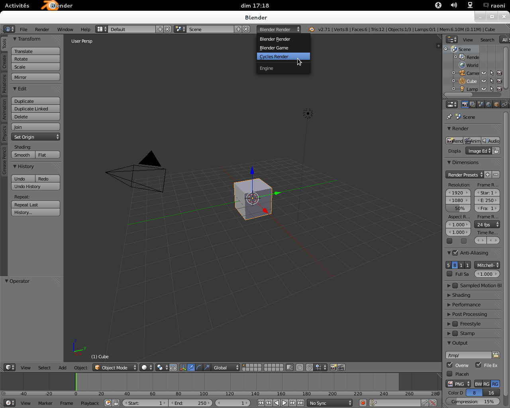This screenshot has height=408, width=510.
Task: Enable the Sampled Motion Blur checkbox
Action: coord(455,286)
